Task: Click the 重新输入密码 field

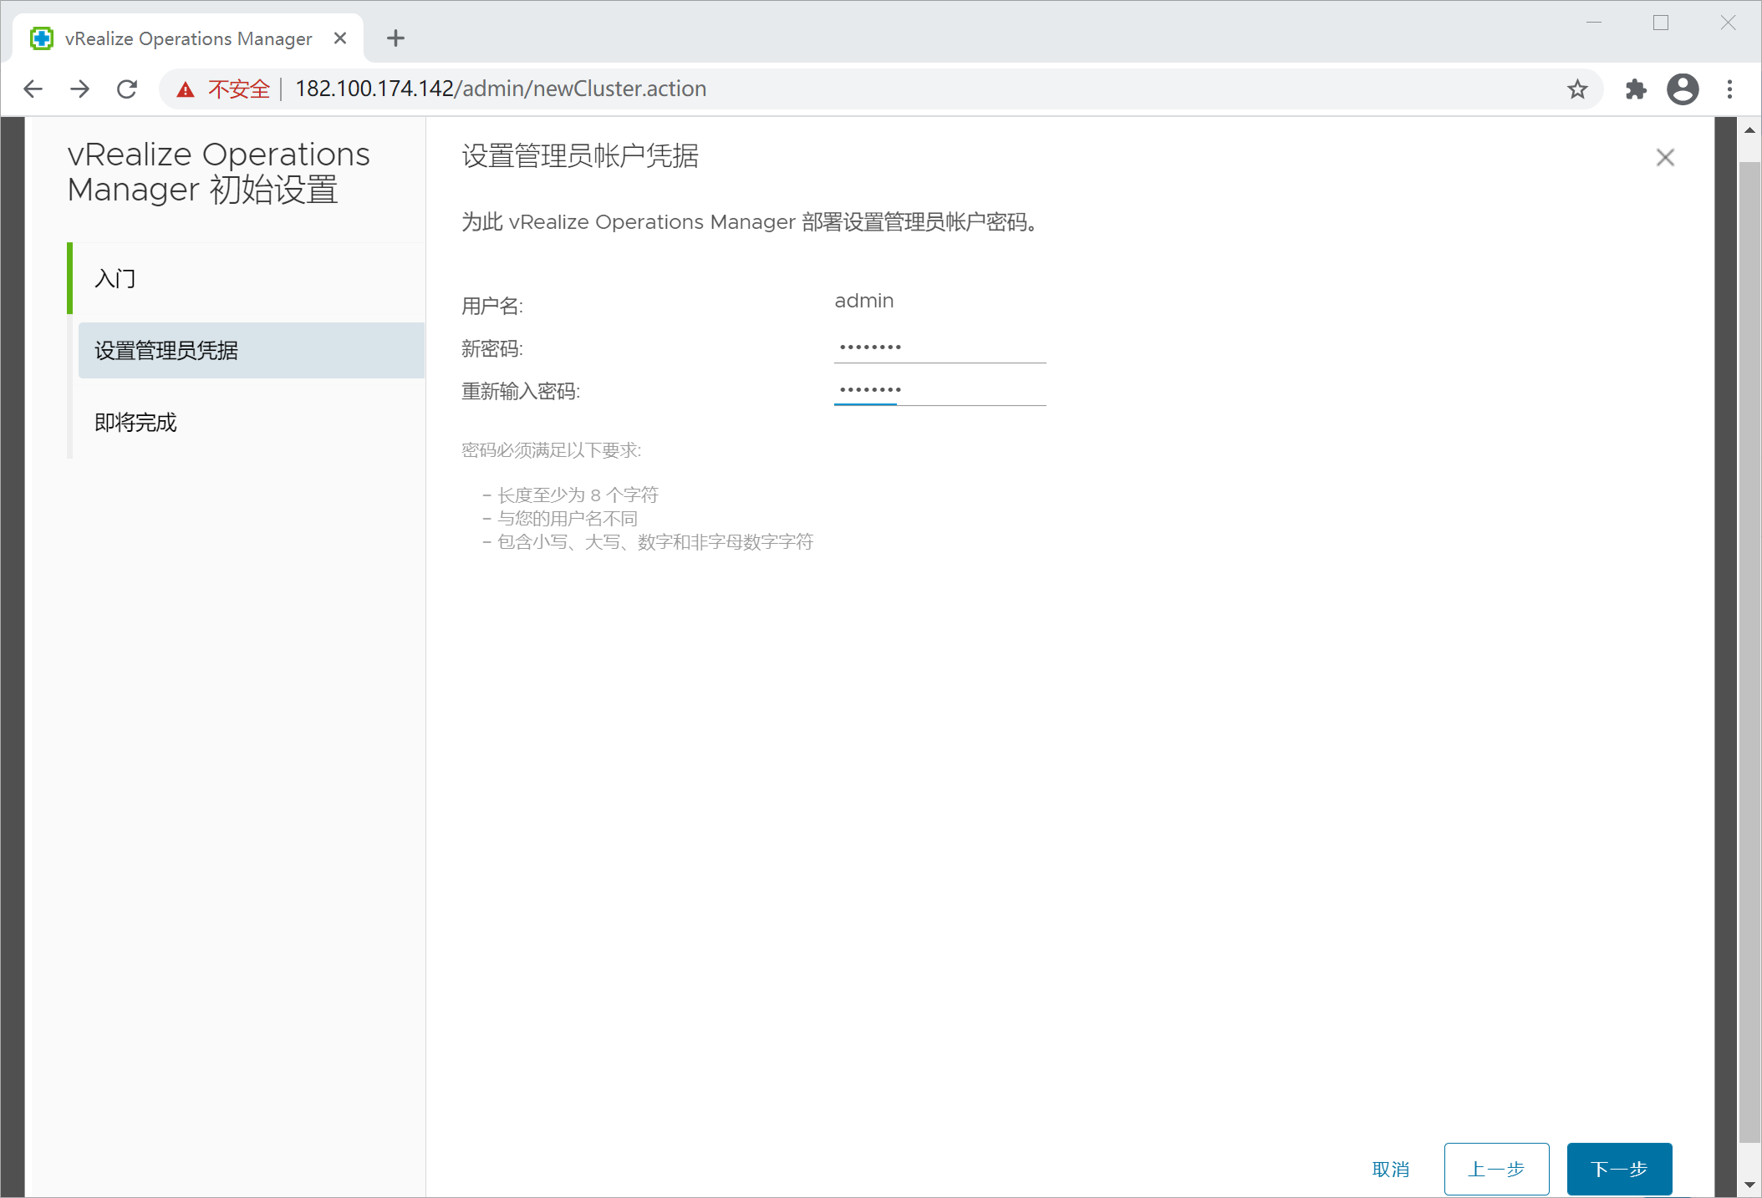Action: (x=939, y=390)
